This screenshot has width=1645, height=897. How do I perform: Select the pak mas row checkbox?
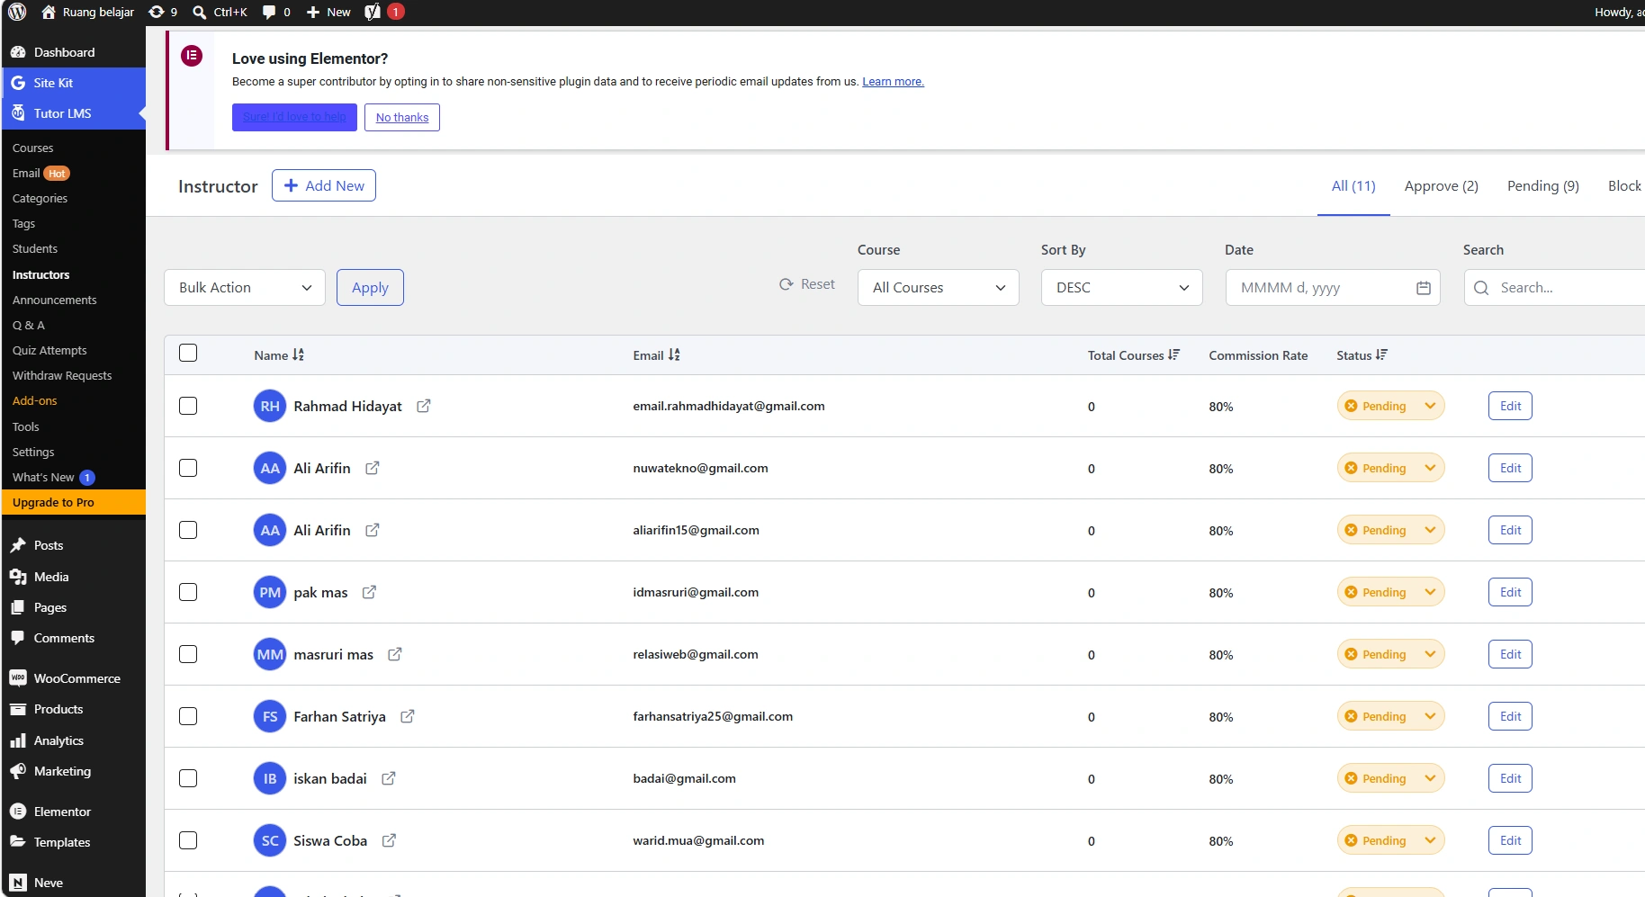[x=188, y=592]
